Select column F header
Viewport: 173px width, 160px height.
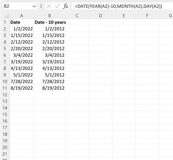pos(147,16)
